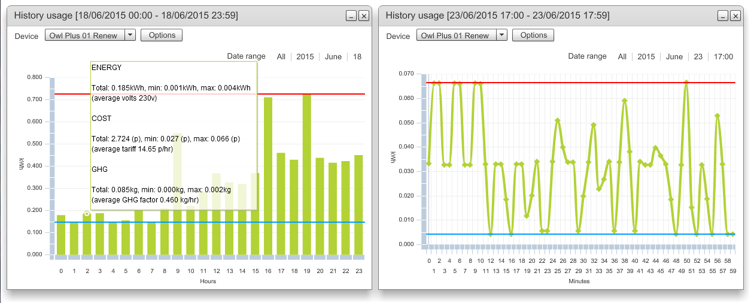Click the hour 16 bar in chart
Image resolution: width=751 pixels, height=303 pixels.
point(267,176)
